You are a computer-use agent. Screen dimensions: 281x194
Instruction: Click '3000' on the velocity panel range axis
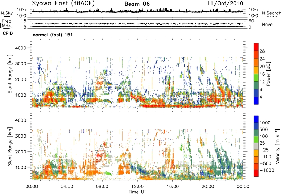(x=20, y=136)
